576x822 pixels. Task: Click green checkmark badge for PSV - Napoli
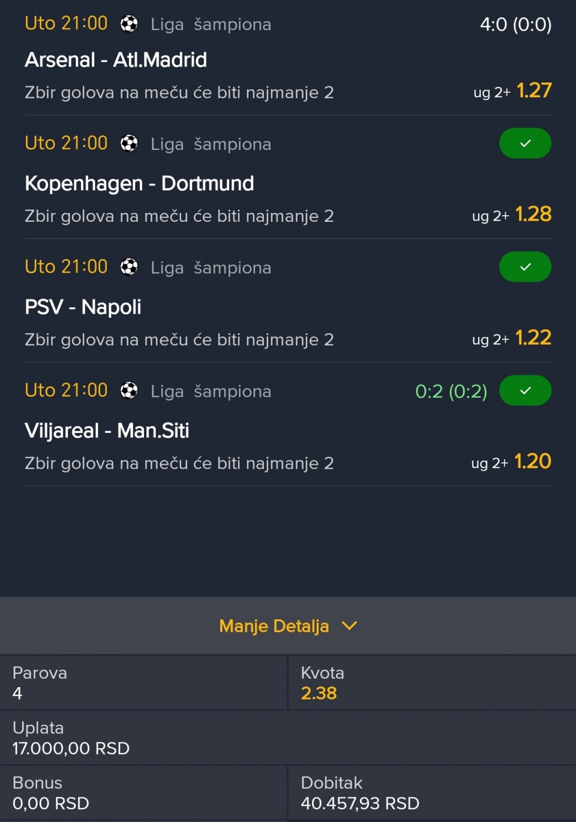[x=525, y=267]
